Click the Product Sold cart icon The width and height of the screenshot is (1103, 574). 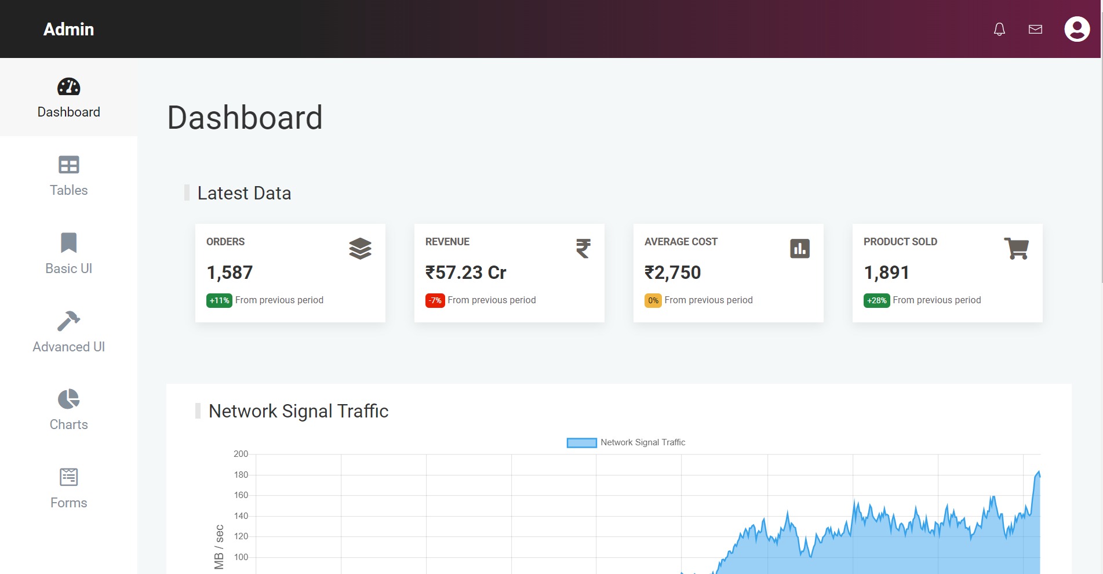pos(1016,249)
